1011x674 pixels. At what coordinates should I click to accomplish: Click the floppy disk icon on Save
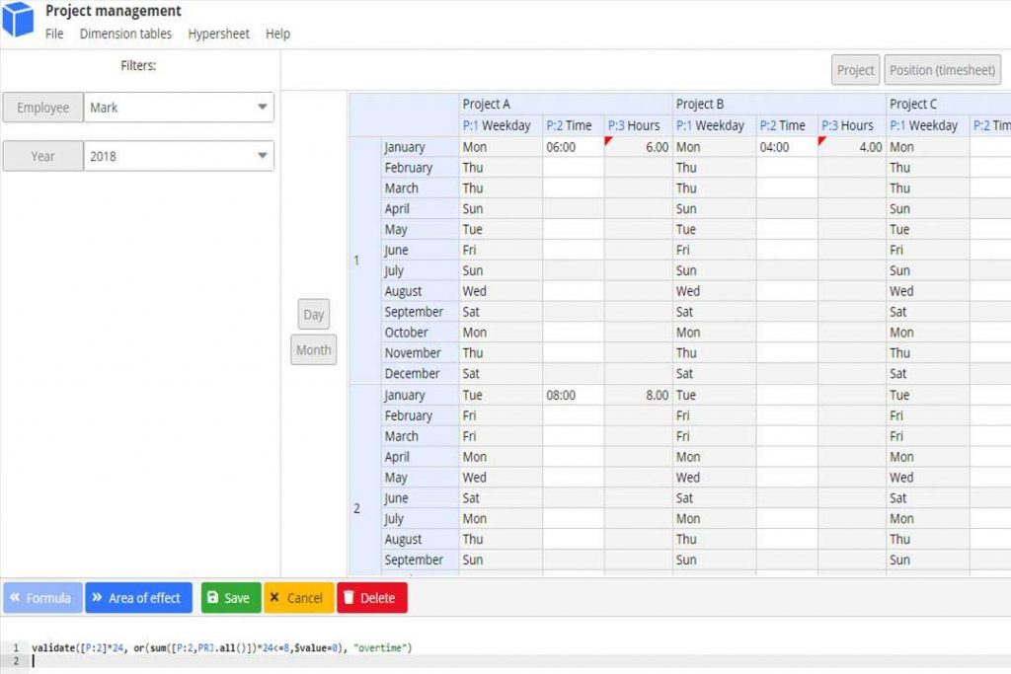213,598
